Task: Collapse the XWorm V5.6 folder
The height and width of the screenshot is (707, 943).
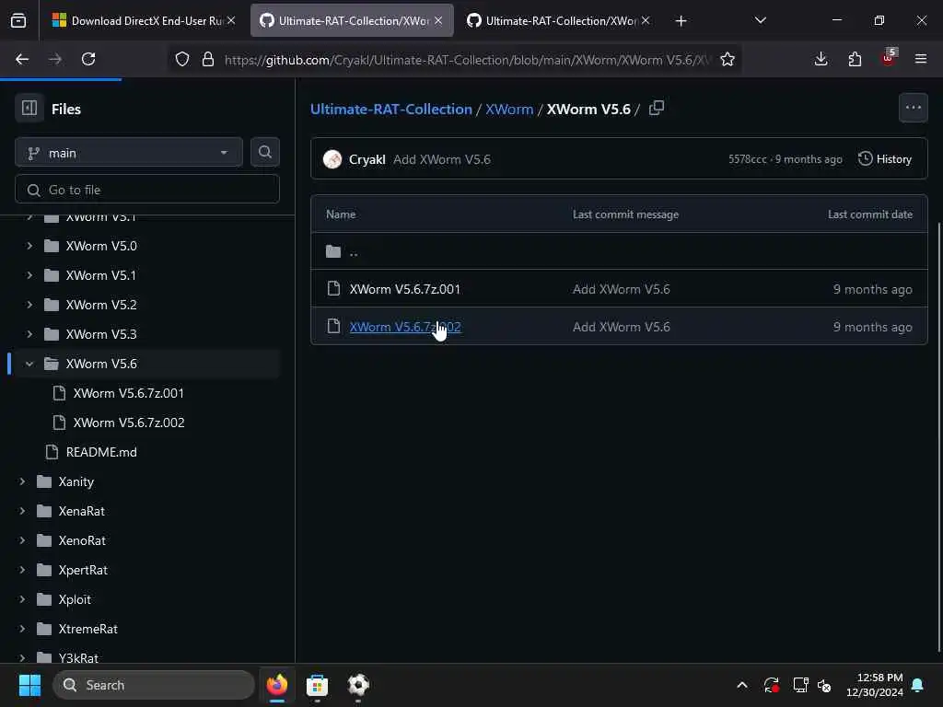Action: pyautogui.click(x=29, y=364)
